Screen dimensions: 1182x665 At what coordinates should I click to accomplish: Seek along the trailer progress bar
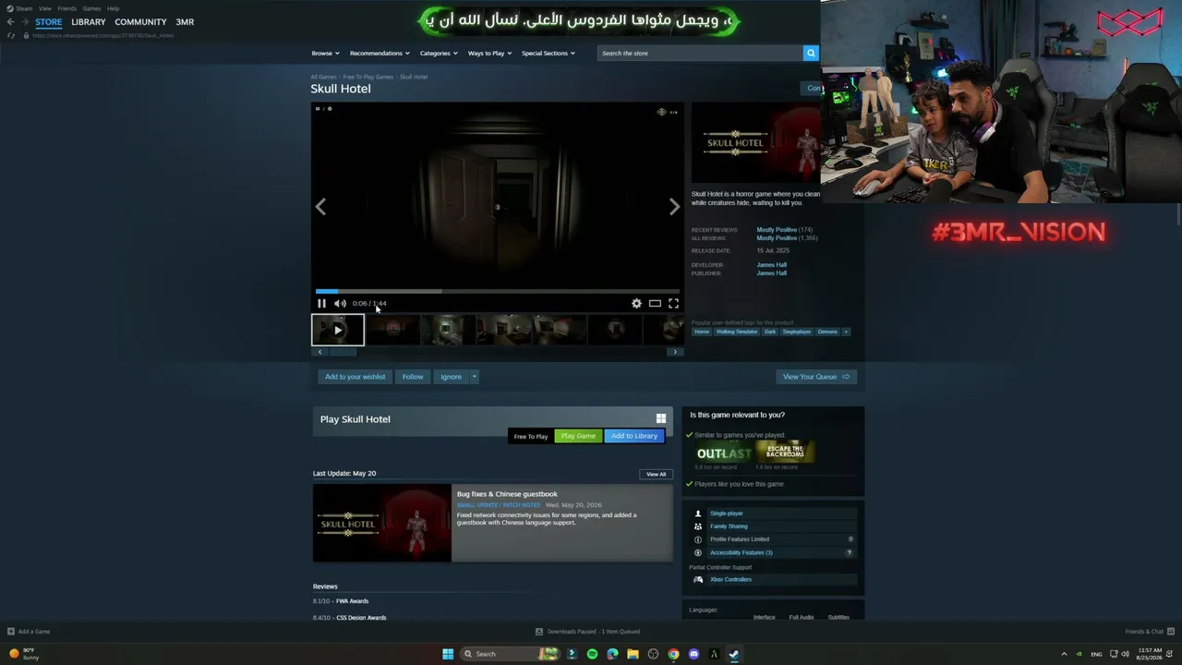[497, 291]
